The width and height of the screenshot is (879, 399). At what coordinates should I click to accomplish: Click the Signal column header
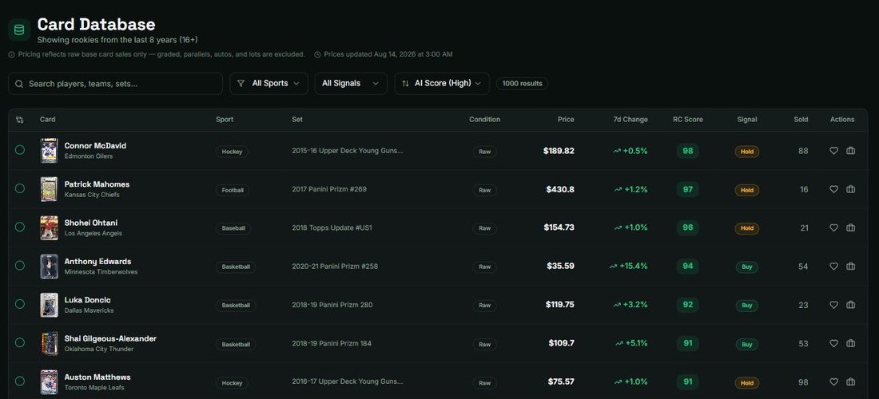click(746, 119)
